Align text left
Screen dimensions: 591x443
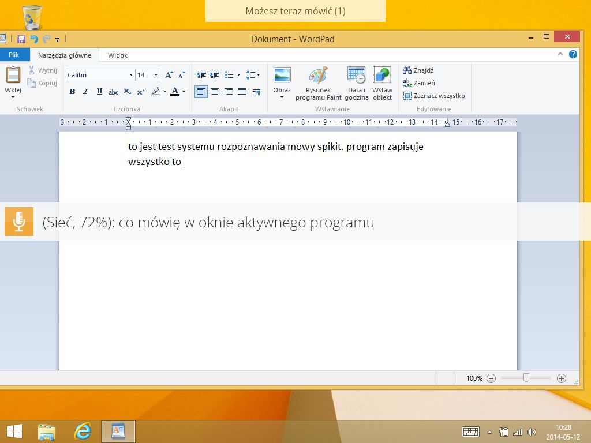[201, 92]
